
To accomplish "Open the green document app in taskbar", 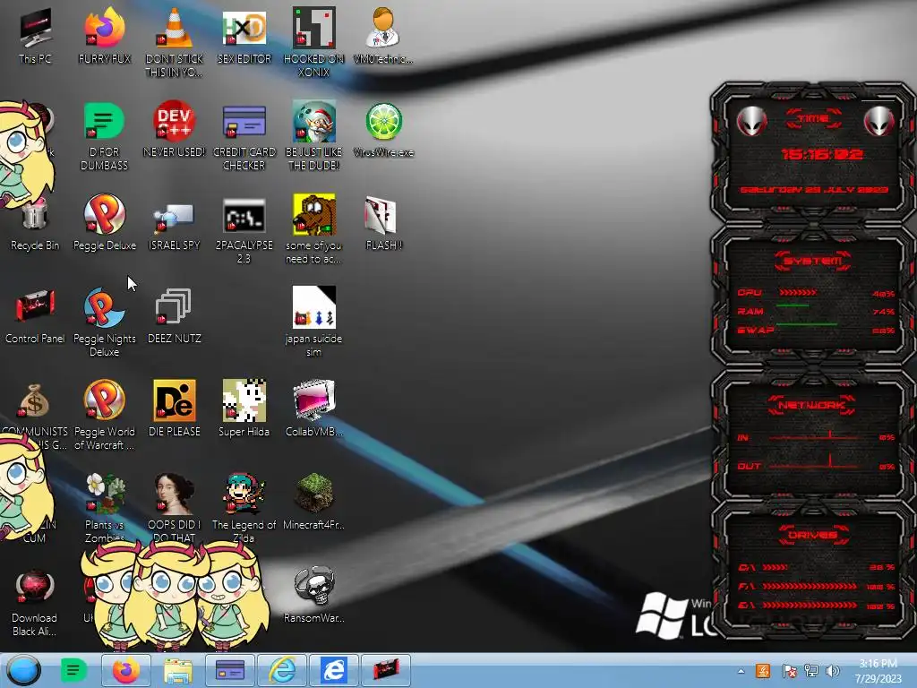I will [73, 670].
